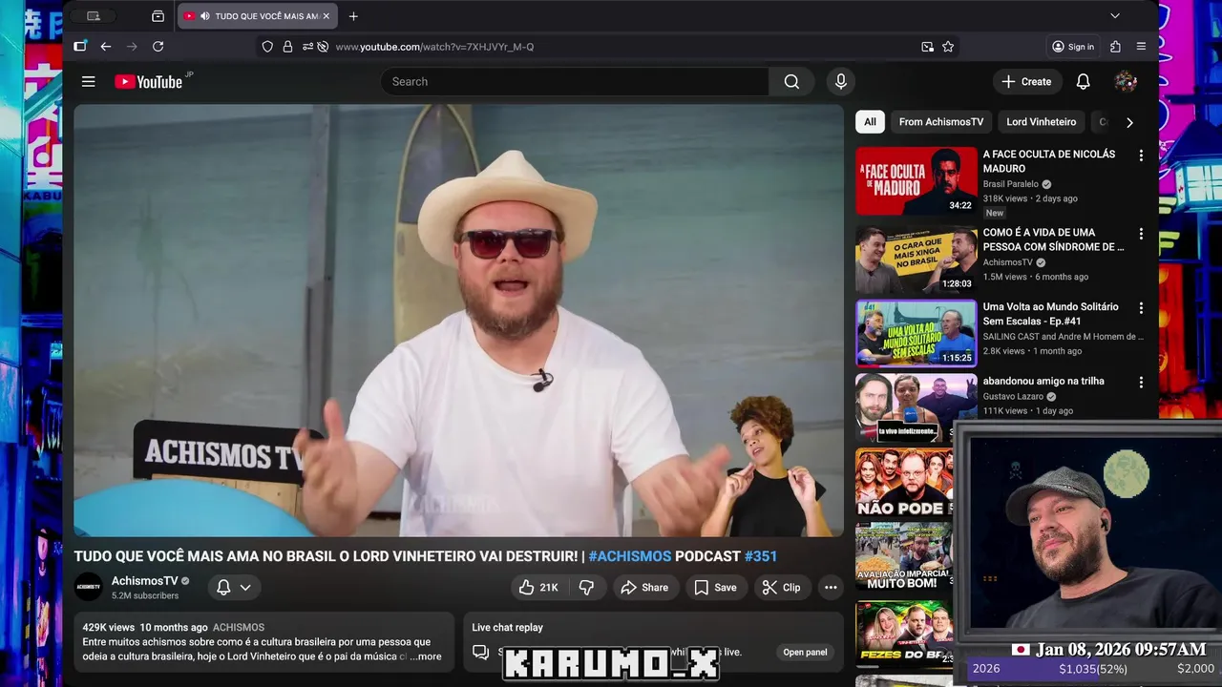The height and width of the screenshot is (687, 1222).
Task: Open the browser extensions puzzle icon
Action: [1115, 47]
